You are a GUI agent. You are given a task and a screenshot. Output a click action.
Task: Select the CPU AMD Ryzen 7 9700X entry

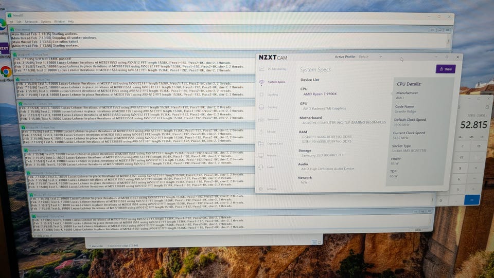[320, 94]
